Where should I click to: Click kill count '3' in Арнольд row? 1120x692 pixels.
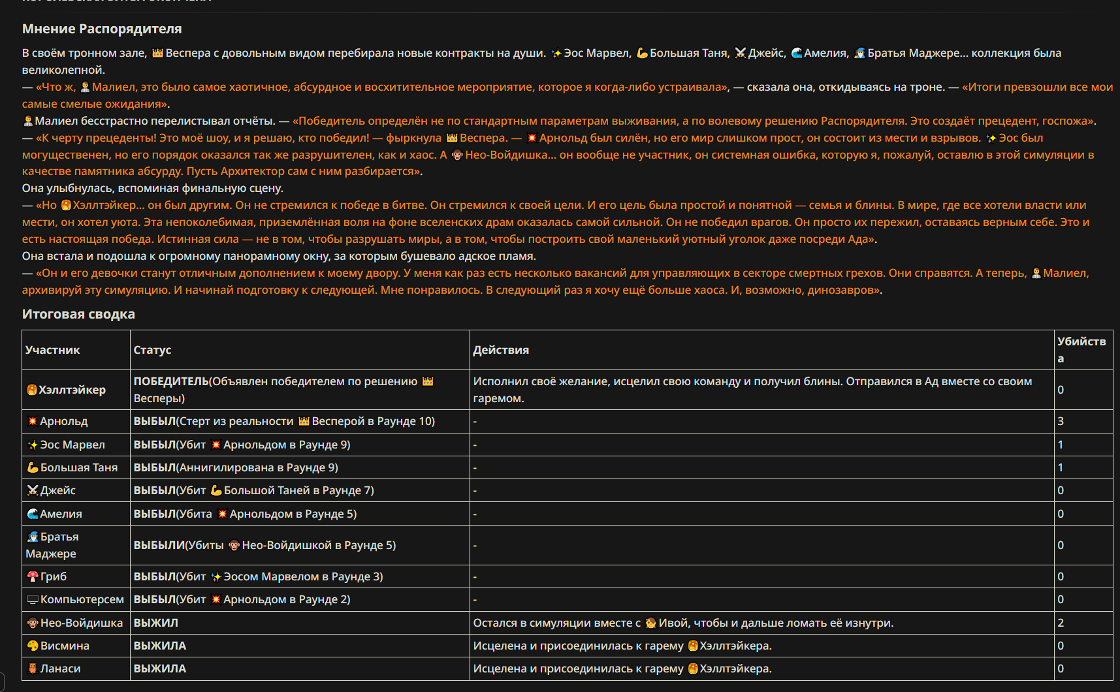pos(1061,421)
